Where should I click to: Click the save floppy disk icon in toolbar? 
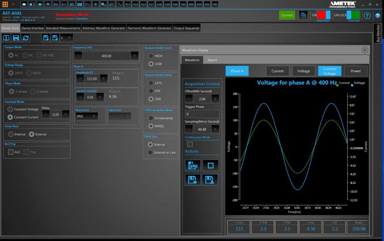(16, 37)
